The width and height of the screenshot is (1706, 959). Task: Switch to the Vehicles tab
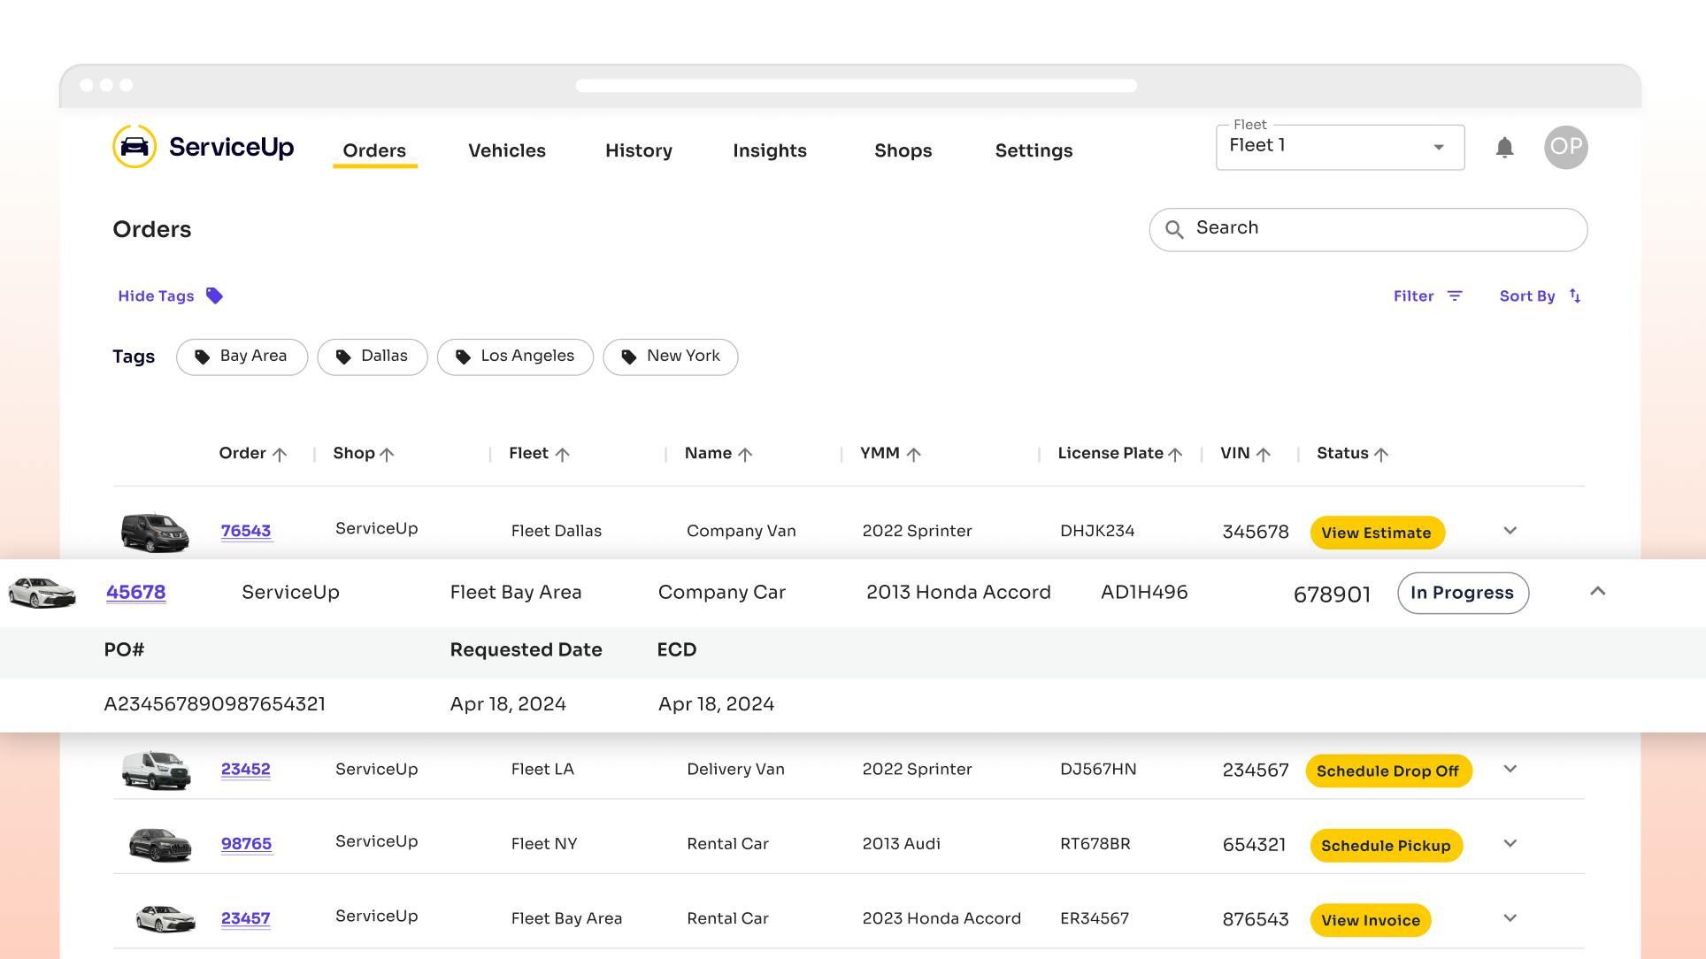tap(506, 150)
